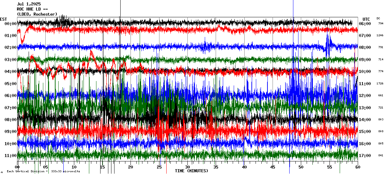Image resolution: width=385 pixels, height=176 pixels.
Task: Select the (LDEO, Rochester) station label
Action: click(37, 14)
